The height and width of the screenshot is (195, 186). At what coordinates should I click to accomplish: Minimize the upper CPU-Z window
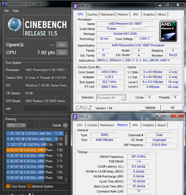pyautogui.click(x=160, y=5)
